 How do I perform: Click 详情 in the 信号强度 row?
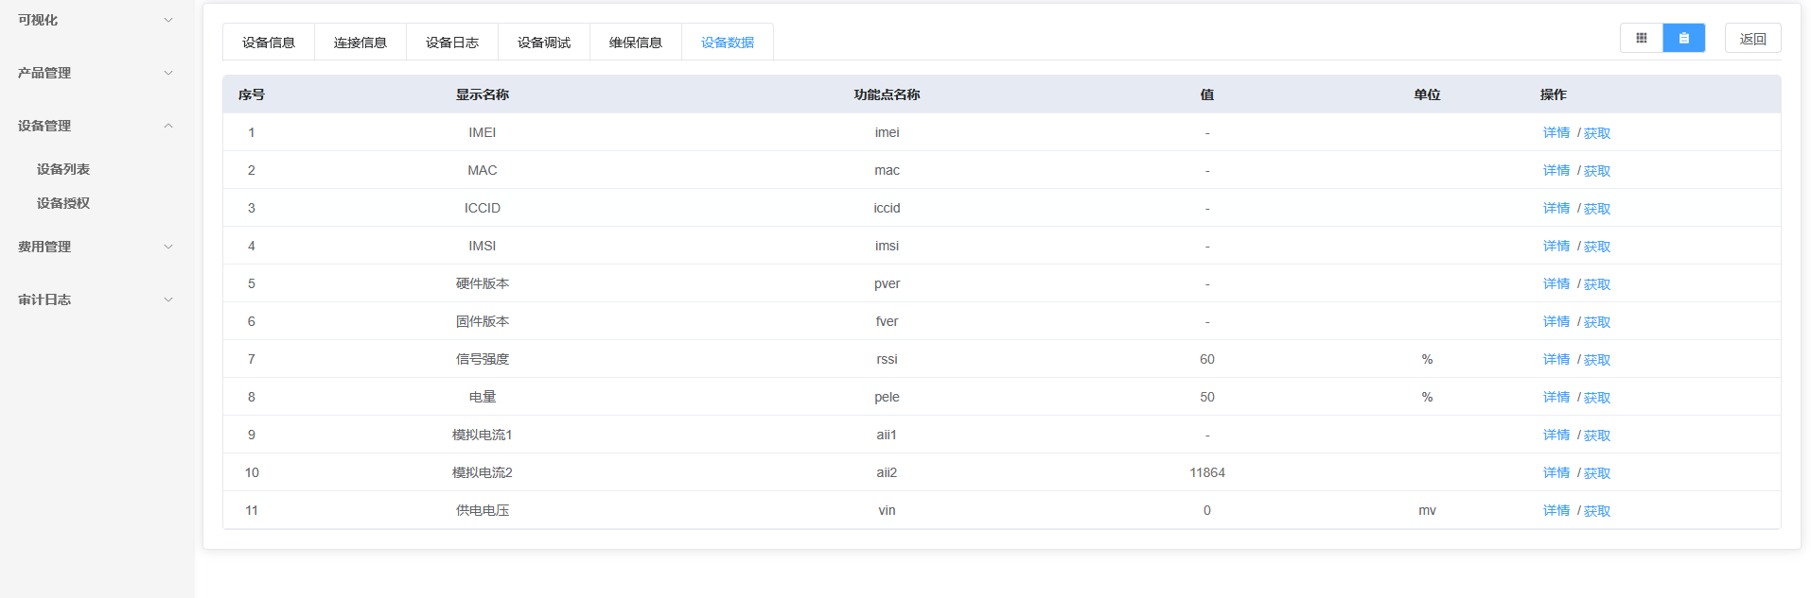1556,359
